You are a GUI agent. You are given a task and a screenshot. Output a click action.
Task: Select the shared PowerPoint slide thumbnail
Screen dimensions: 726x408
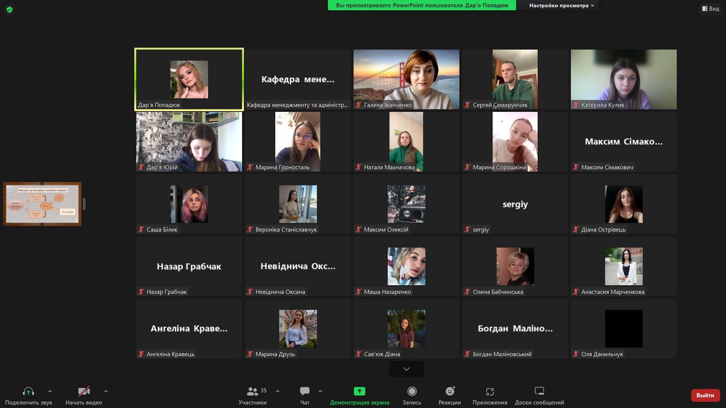(x=42, y=204)
